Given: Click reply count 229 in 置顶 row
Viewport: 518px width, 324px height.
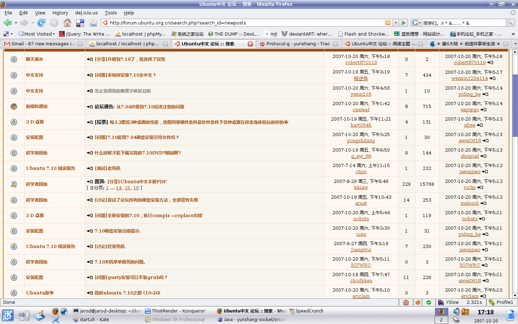Looking at the screenshot, I should click(x=406, y=184).
